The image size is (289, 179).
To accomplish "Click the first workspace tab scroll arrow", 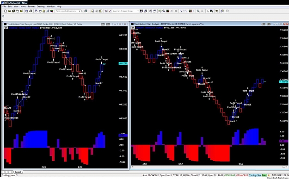I will 3,172.
